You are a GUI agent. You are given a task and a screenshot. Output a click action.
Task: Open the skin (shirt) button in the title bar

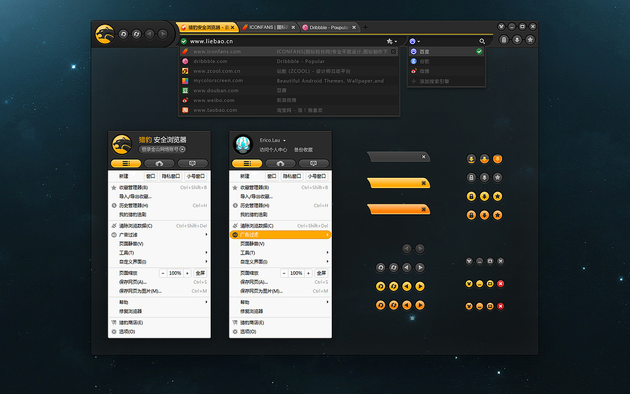coord(501,27)
